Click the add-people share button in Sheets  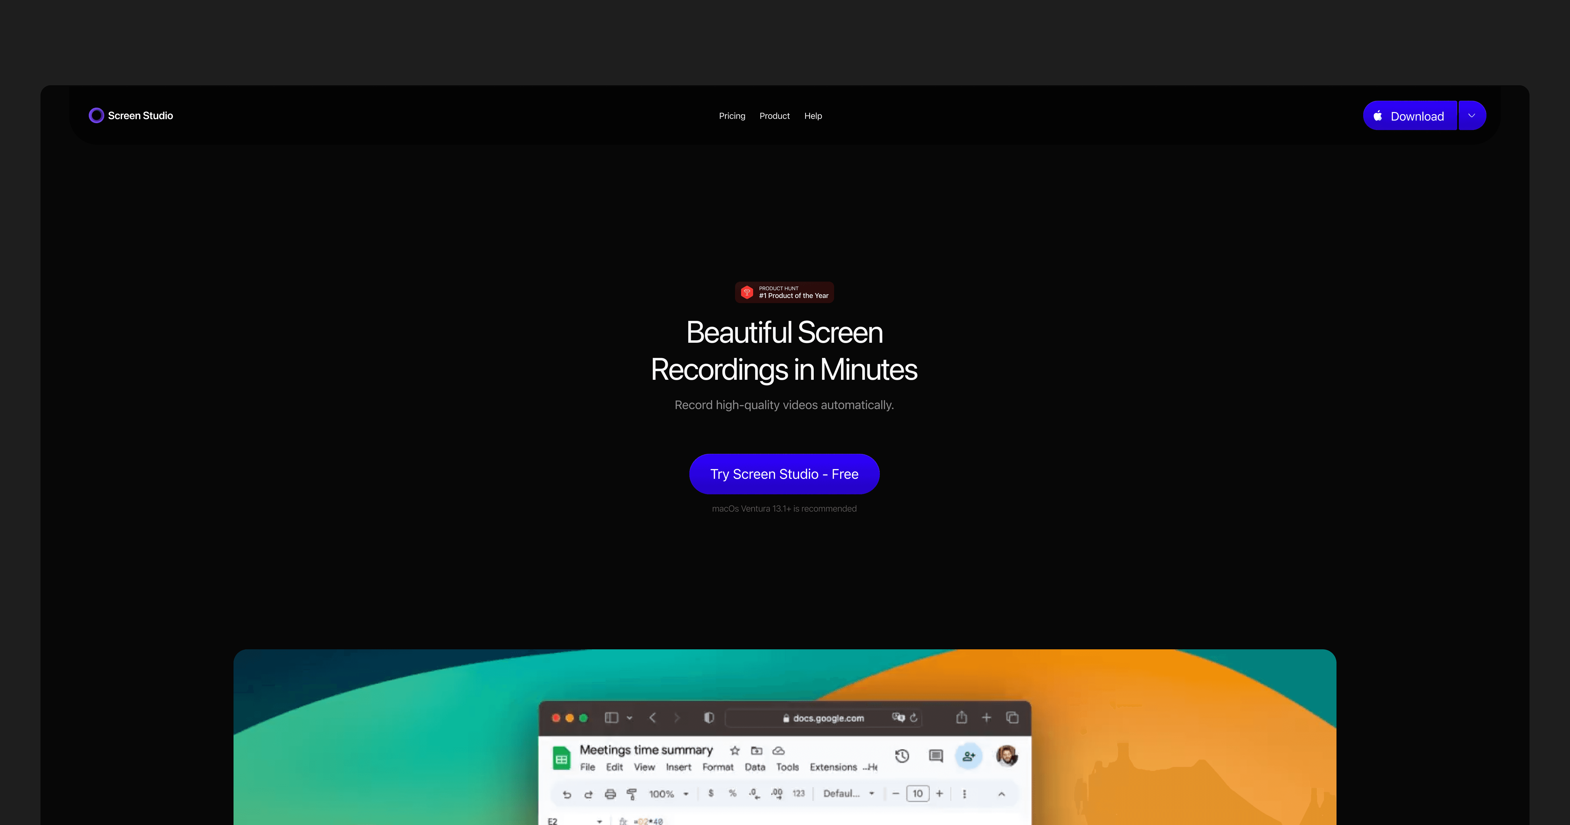(969, 756)
